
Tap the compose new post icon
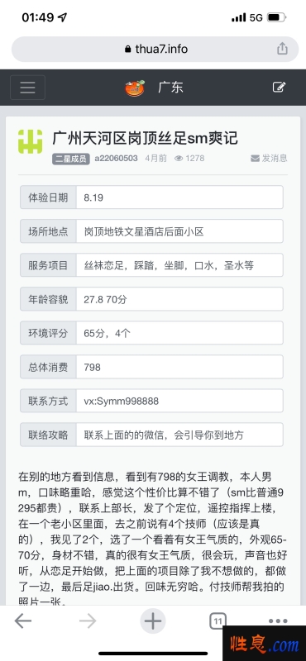pyautogui.click(x=279, y=88)
